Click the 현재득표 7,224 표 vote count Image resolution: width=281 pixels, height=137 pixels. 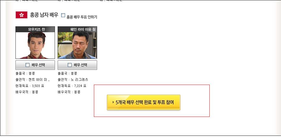pyautogui.click(x=72, y=86)
